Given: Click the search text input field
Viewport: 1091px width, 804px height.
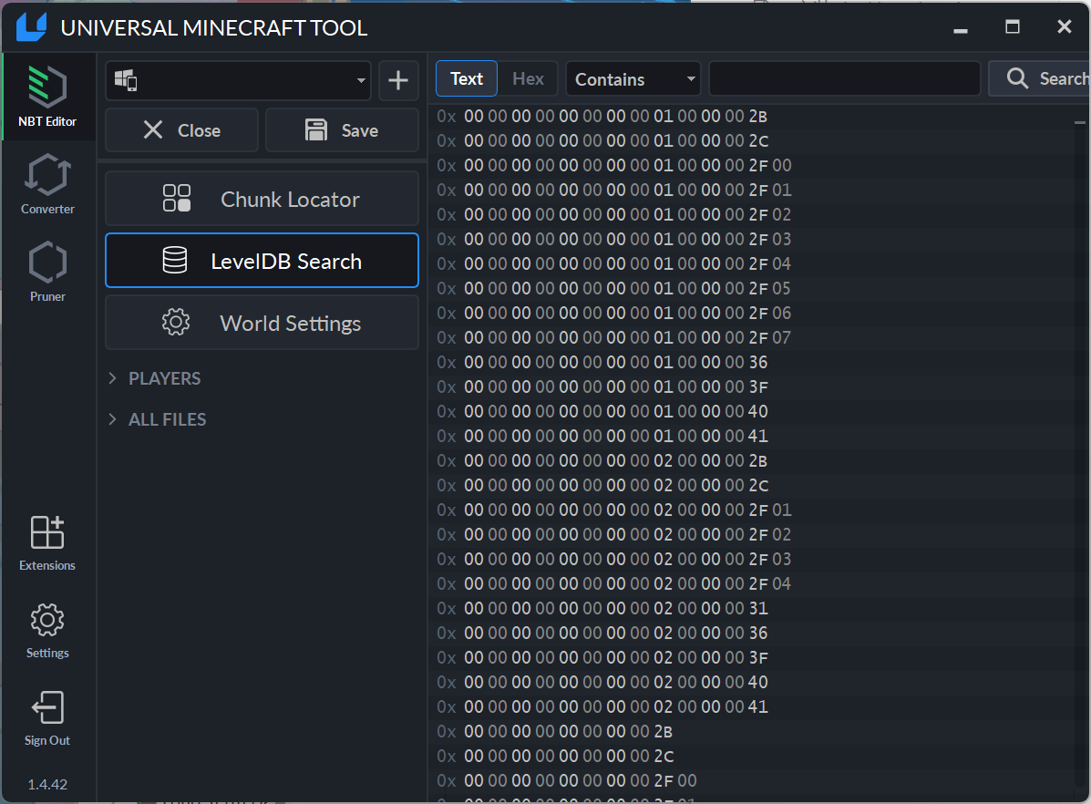Looking at the screenshot, I should click(844, 79).
